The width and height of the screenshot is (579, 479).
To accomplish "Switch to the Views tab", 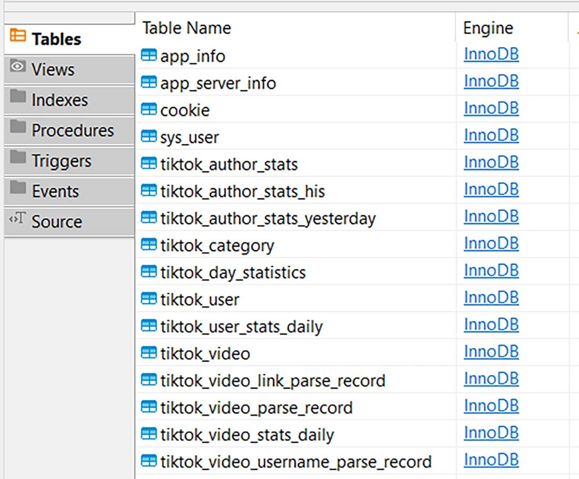I will click(x=52, y=69).
